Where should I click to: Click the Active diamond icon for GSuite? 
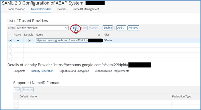point(18,40)
